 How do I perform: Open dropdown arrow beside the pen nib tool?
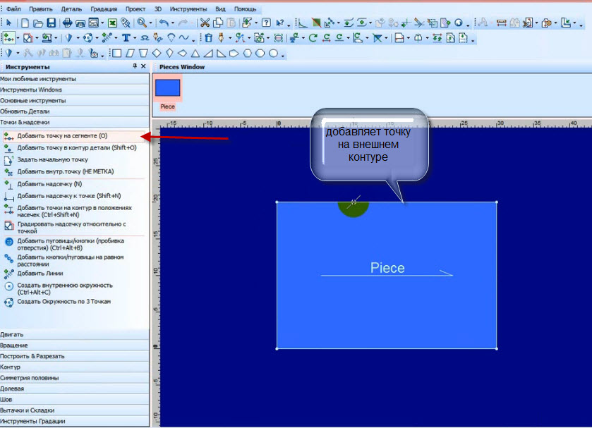click(x=229, y=38)
